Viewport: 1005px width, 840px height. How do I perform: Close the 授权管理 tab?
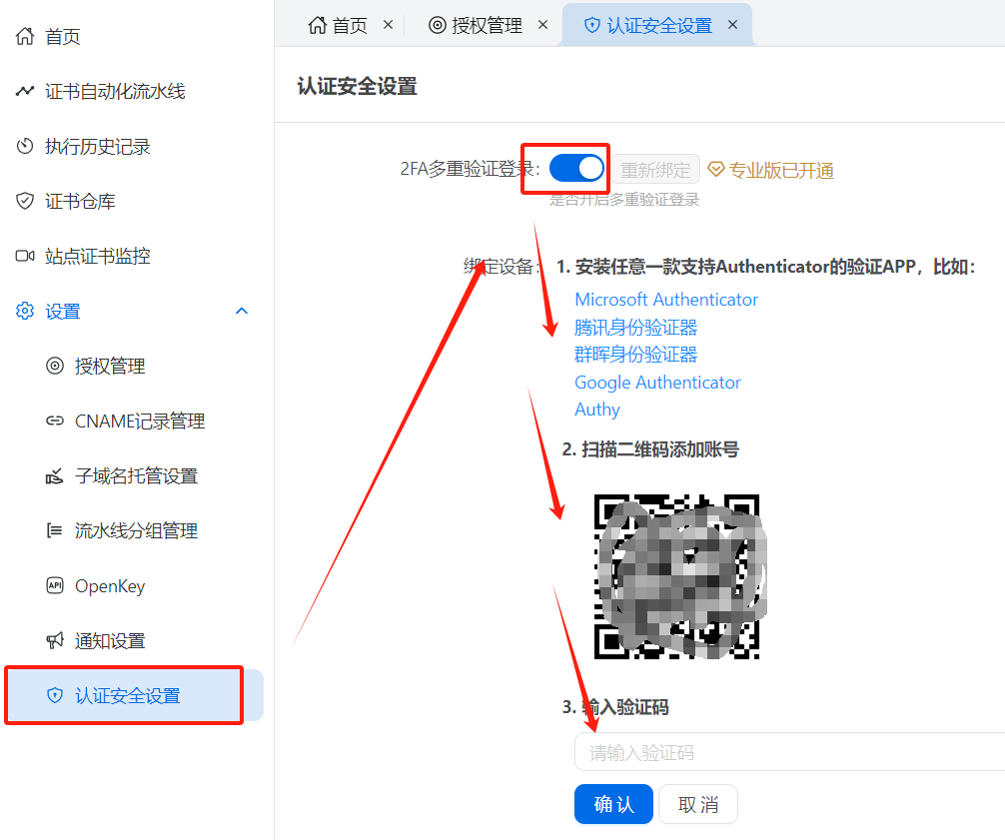pyautogui.click(x=543, y=25)
